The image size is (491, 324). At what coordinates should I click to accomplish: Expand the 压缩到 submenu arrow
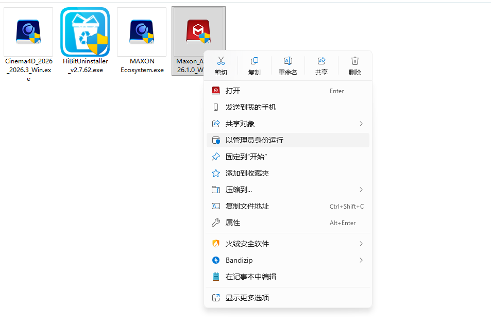tap(361, 190)
